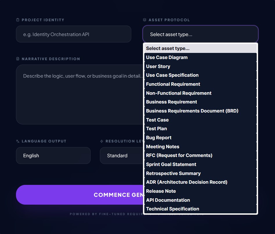The width and height of the screenshot is (275, 234).
Task: Click the Project Identity input field
Action: (x=73, y=34)
